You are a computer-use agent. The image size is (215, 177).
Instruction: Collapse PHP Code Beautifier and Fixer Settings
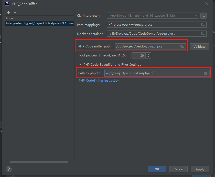pos(80,65)
